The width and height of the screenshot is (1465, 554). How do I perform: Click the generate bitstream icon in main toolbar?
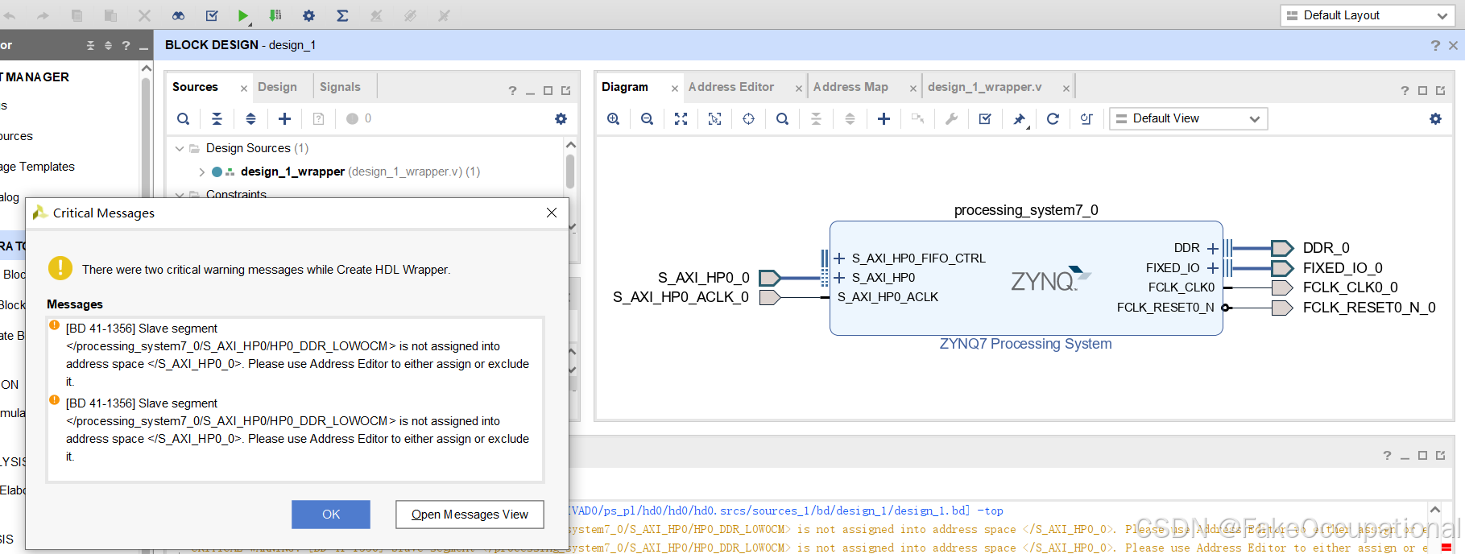click(x=275, y=15)
